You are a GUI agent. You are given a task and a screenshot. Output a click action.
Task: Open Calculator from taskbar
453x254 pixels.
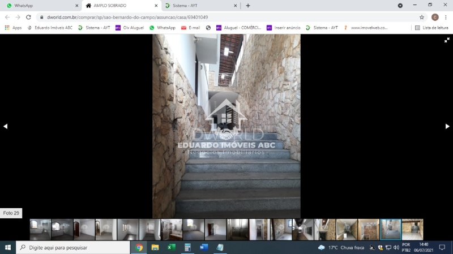pos(187,247)
